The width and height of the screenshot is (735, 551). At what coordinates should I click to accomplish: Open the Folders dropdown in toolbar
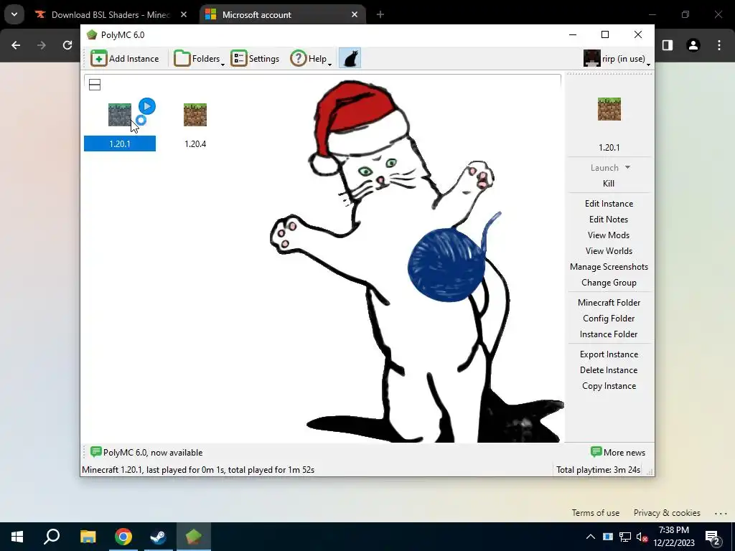[x=199, y=59]
